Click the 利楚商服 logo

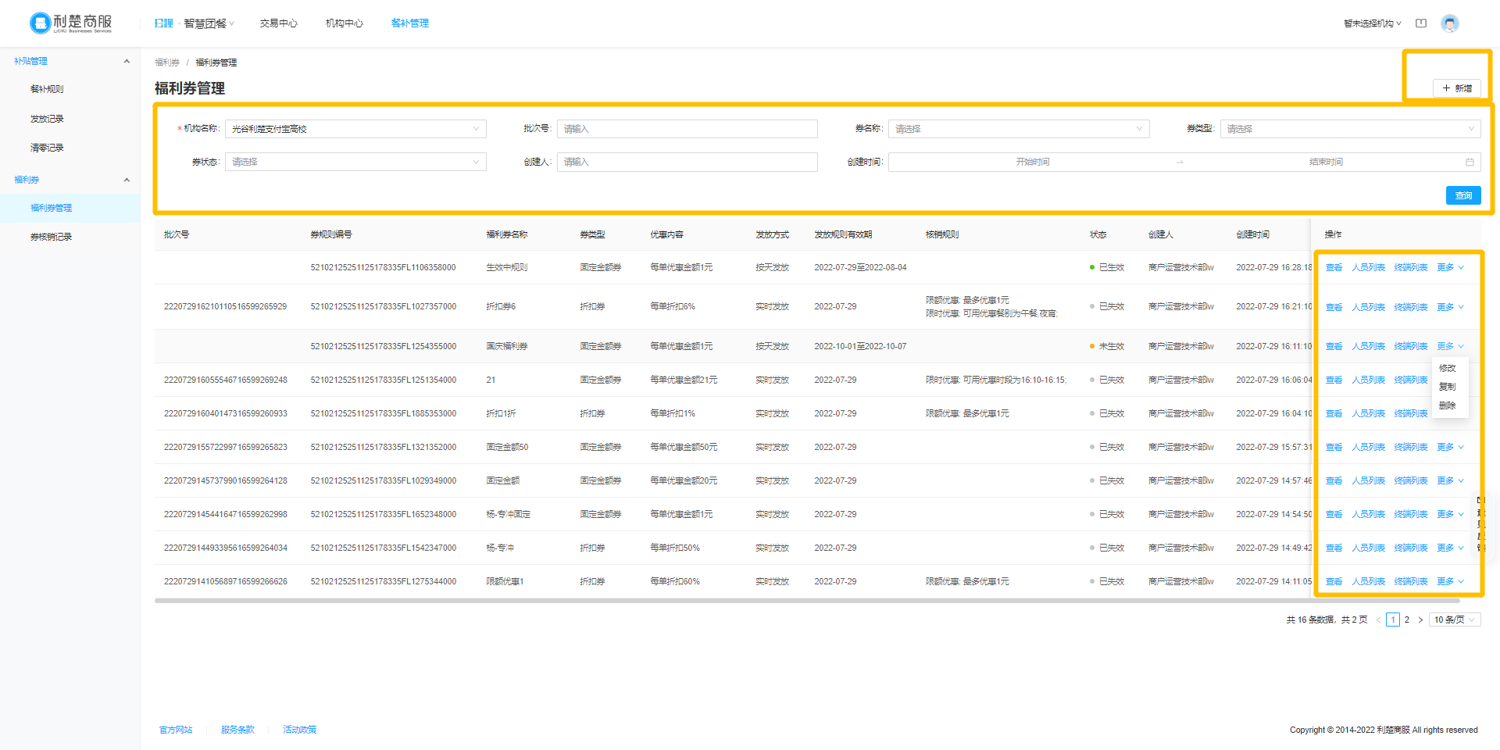point(70,23)
